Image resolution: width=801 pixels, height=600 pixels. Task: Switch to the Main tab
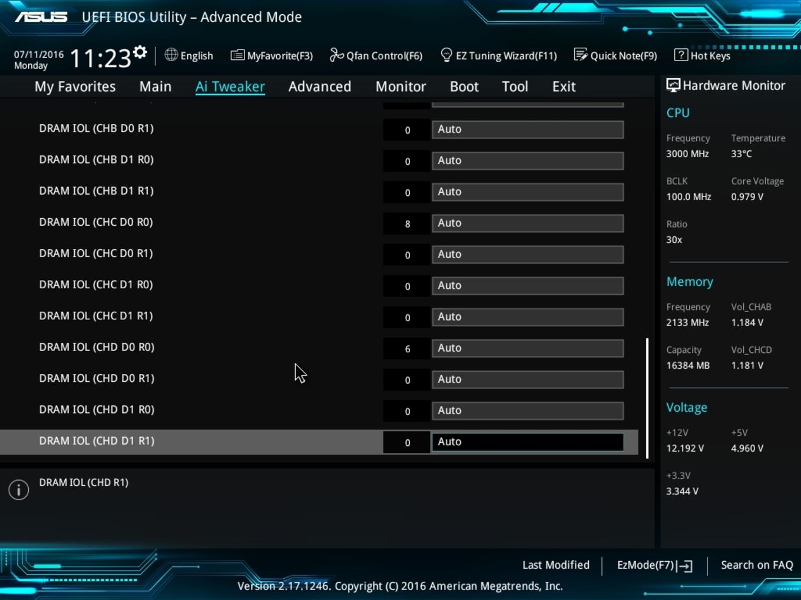point(155,86)
